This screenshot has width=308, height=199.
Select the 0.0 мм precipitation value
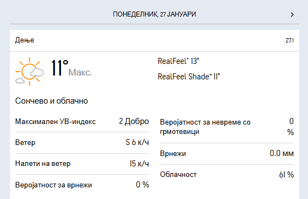pos(282,153)
